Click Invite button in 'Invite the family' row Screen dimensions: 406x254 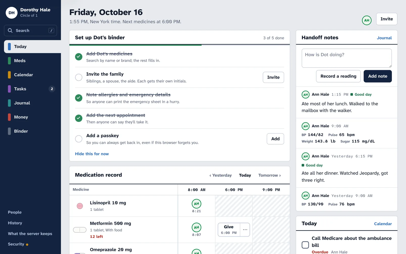(x=273, y=77)
